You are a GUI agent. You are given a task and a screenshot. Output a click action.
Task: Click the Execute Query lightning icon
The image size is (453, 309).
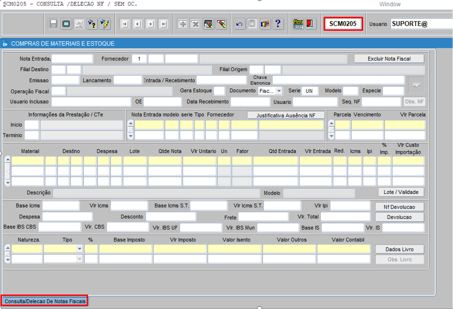[x=105, y=24]
